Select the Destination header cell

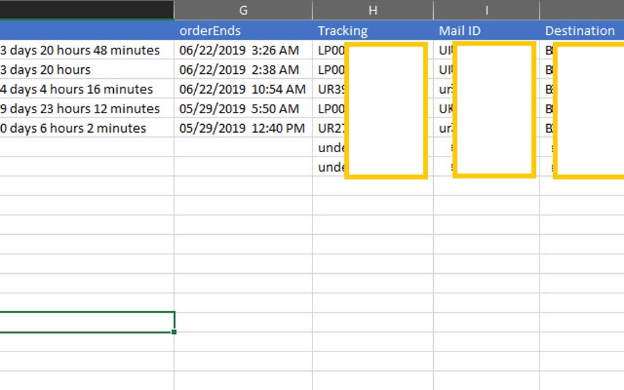point(580,31)
